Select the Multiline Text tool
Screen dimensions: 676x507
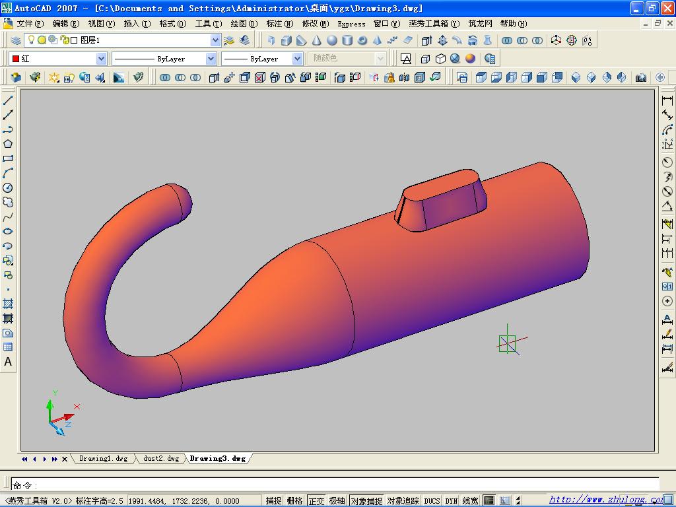8,362
